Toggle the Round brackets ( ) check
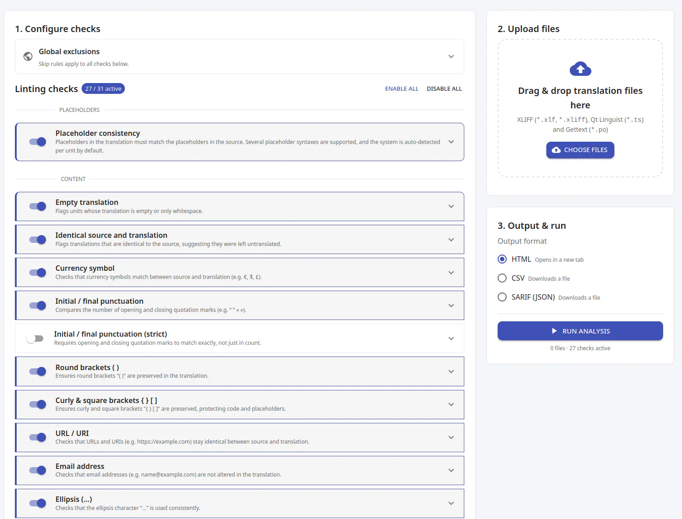682x519 pixels. click(38, 371)
